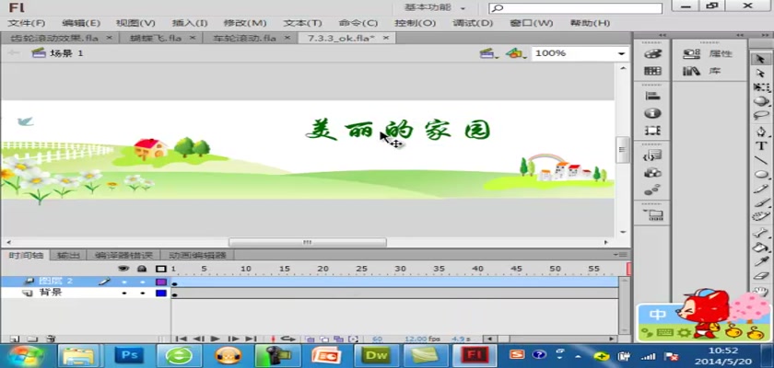Toggle the loop playback button in timeline
Viewport: 774px width, 368px height.
point(287,339)
